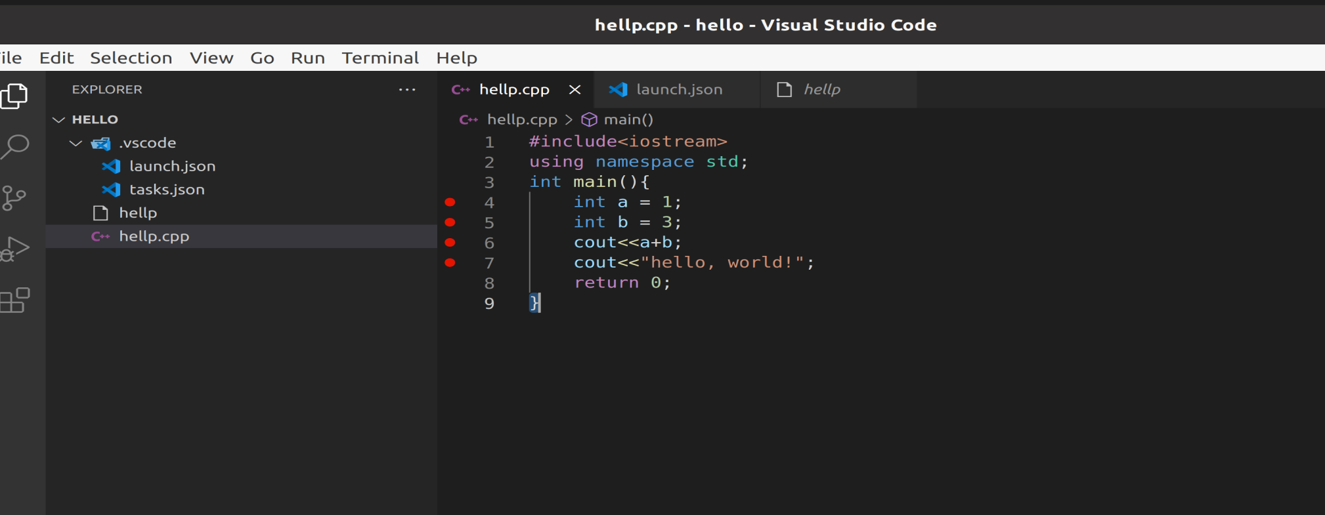Select hellp file in explorer tree
Screen dimensions: 1325x515
click(x=242, y=213)
